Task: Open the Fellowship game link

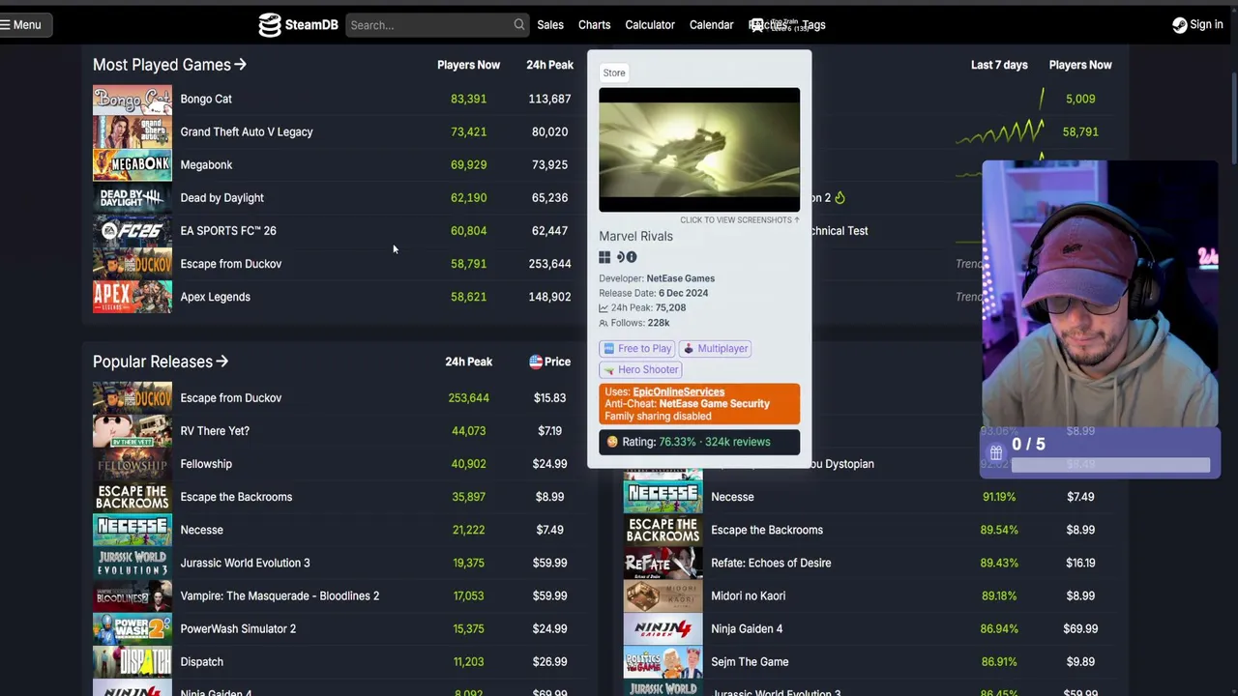Action: click(x=206, y=464)
